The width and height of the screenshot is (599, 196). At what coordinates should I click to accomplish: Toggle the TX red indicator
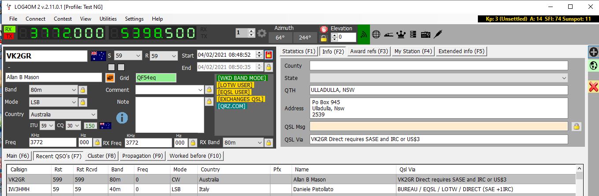[9, 36]
